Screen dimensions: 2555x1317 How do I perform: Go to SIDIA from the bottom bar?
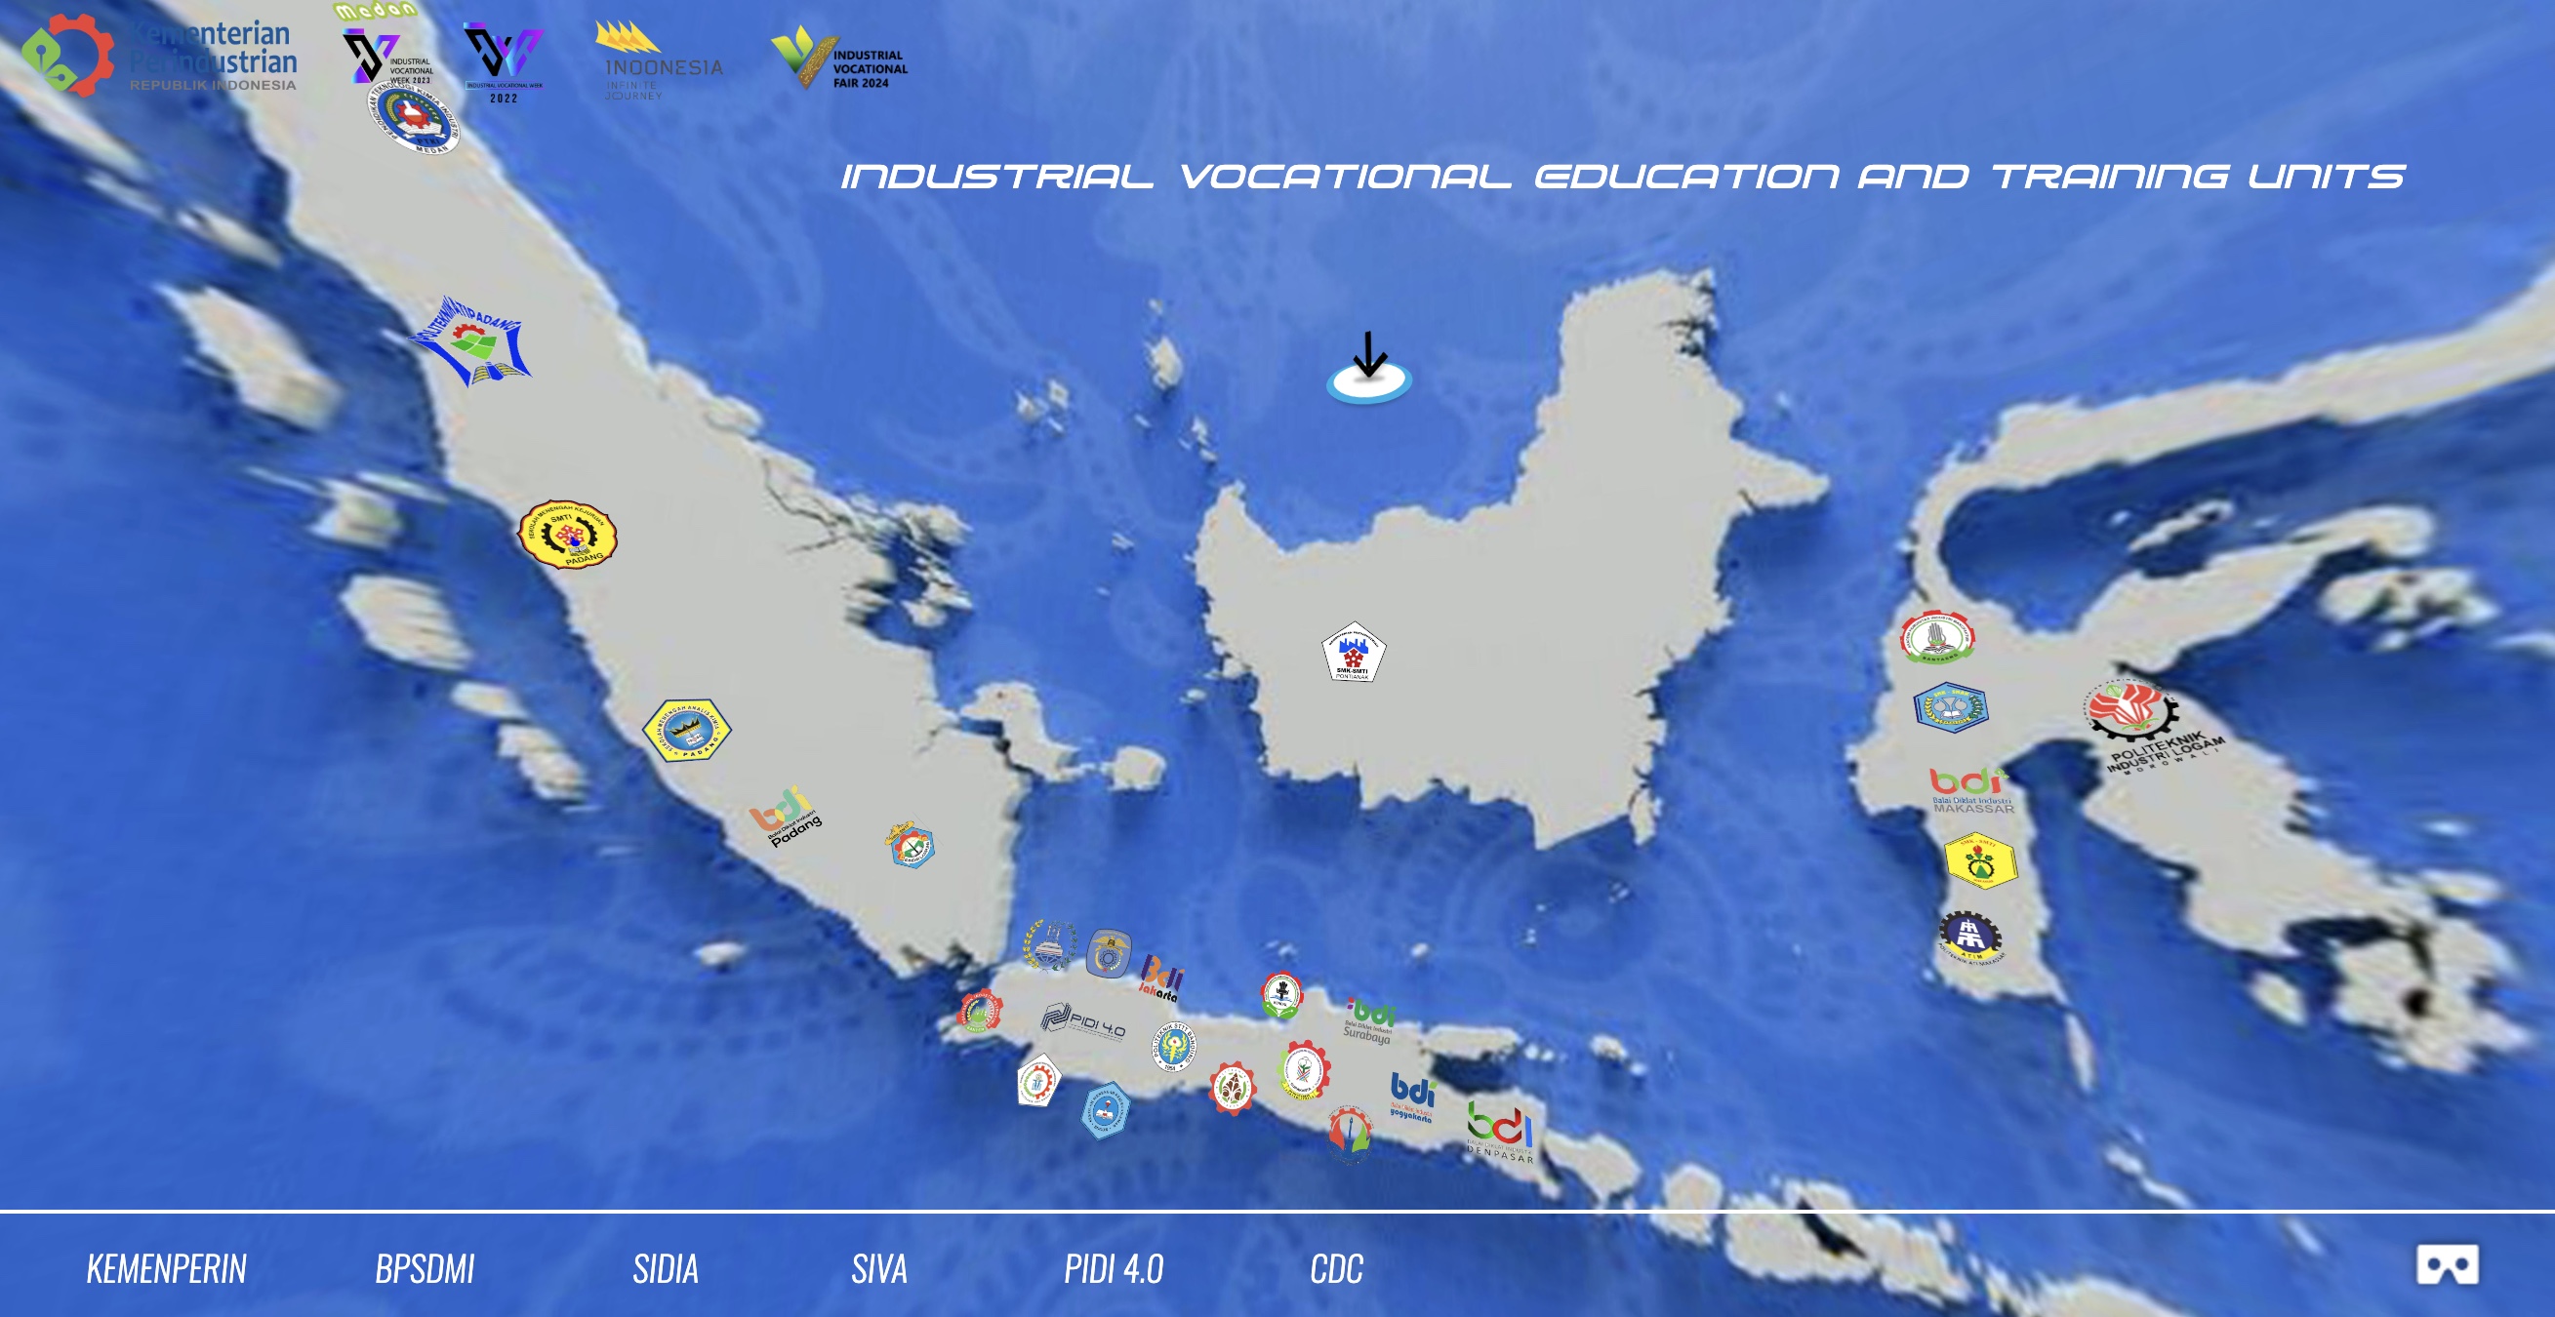[666, 1268]
